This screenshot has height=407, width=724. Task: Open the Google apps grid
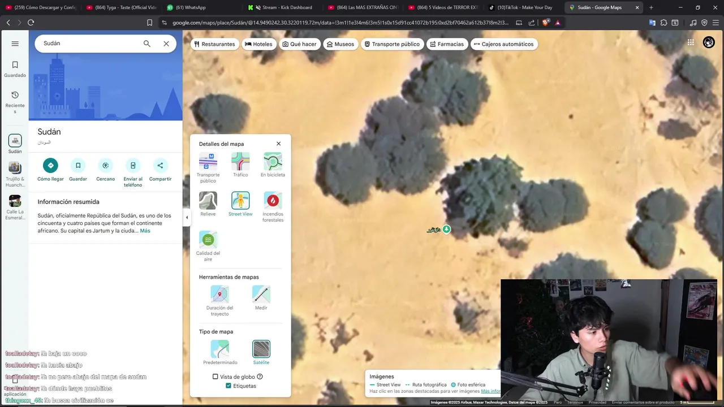691,42
